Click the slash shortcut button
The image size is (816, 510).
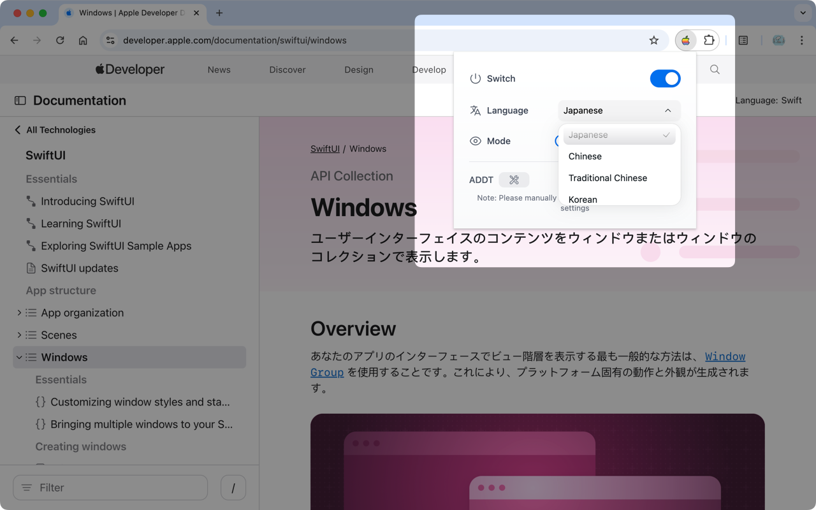pos(233,488)
